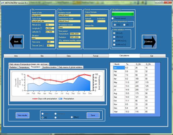Click the Time zone field
This screenshot has height=135, width=173.
[x=51, y=42]
